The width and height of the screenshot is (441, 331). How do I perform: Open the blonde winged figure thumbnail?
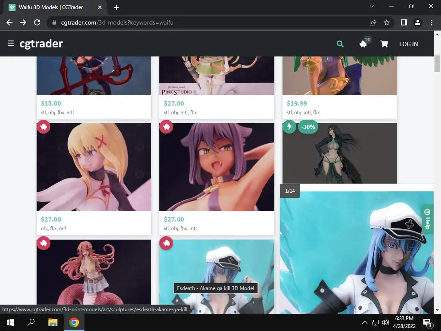pyautogui.click(x=94, y=167)
